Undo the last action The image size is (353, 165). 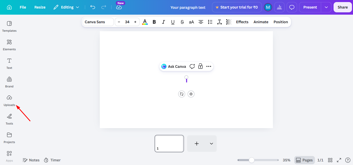pyautogui.click(x=93, y=7)
